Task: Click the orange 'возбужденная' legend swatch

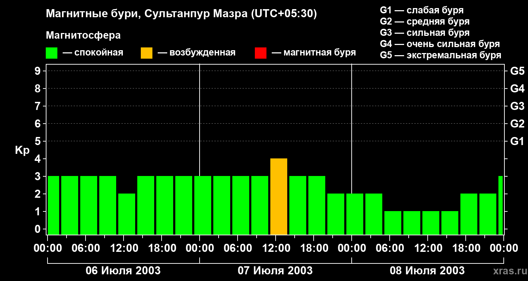Action: click(x=146, y=53)
